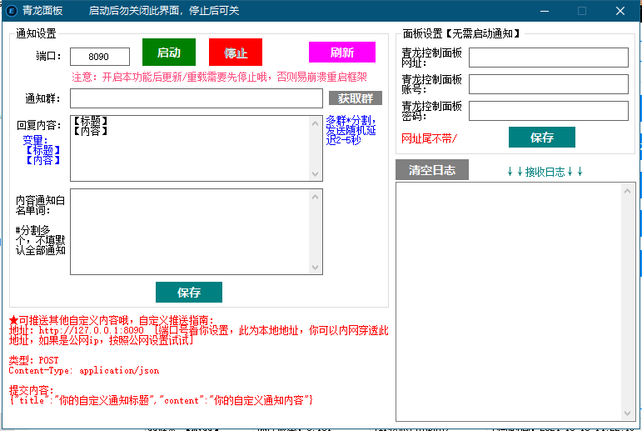Click the 通知设置 group title
The height and width of the screenshot is (431, 642).
36,33
